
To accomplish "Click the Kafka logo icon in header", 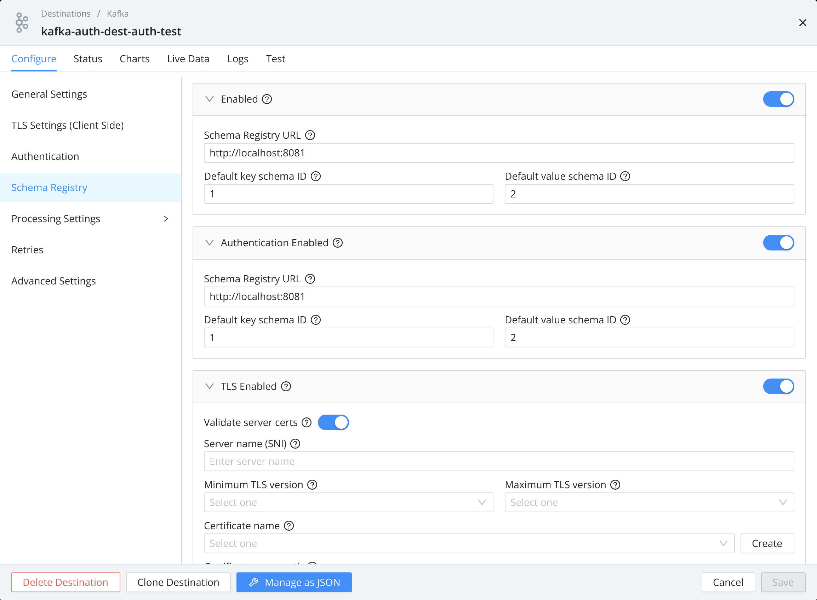I will (x=22, y=23).
